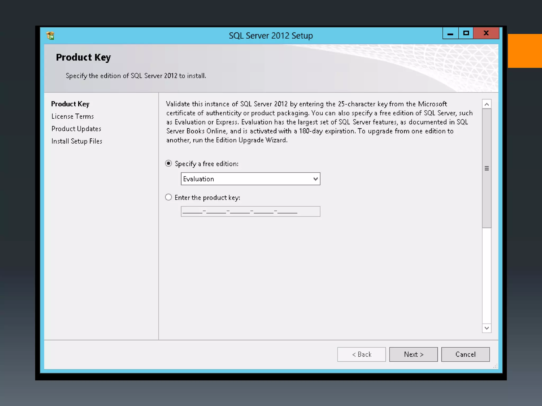Maximize the SQL Server 2012 Setup window
Screen dimensions: 542x406
[x=466, y=33]
